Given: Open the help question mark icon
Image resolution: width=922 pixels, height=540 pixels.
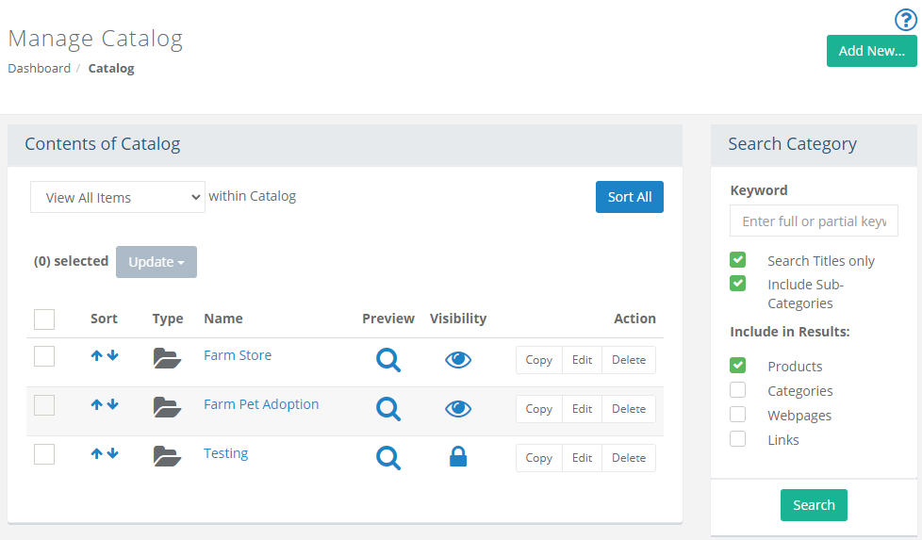Looking at the screenshot, I should (905, 20).
